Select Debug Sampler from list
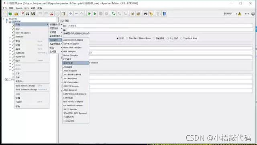The height and width of the screenshot is (145, 257). click(x=75, y=55)
